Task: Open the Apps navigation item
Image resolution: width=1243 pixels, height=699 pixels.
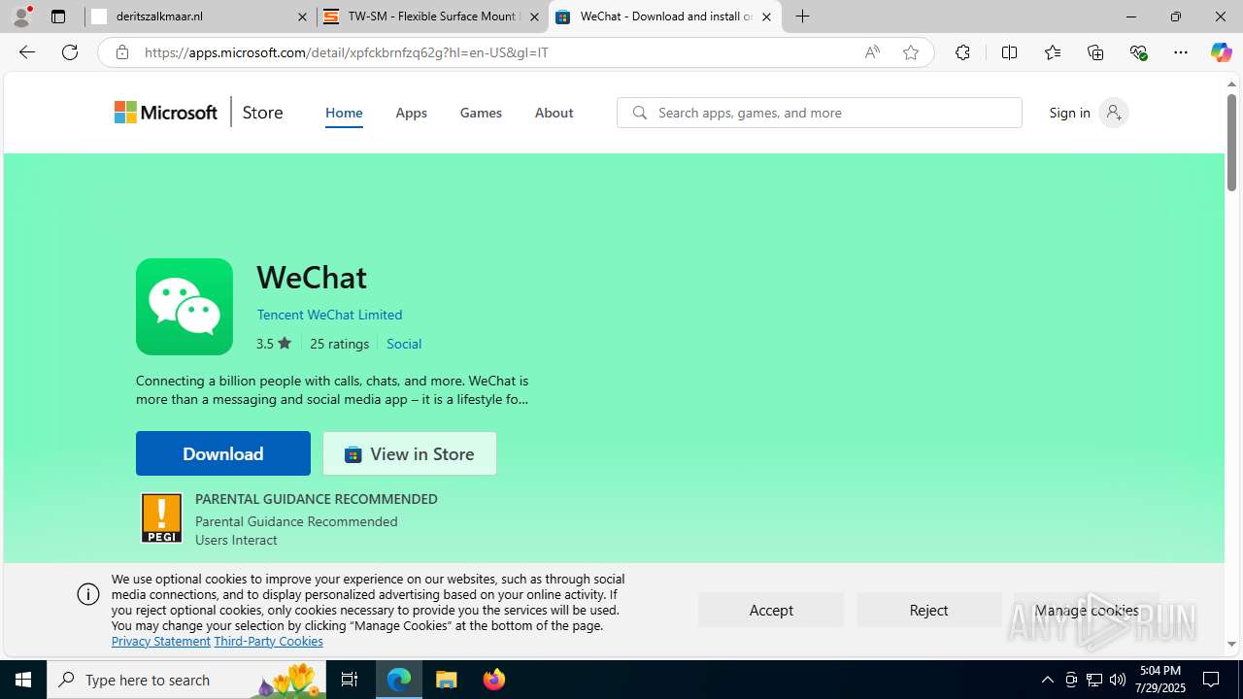Action: pyautogui.click(x=411, y=113)
